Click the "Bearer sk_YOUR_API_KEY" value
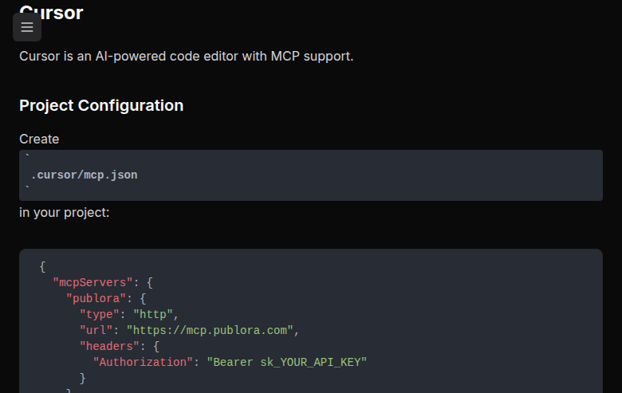 point(287,362)
